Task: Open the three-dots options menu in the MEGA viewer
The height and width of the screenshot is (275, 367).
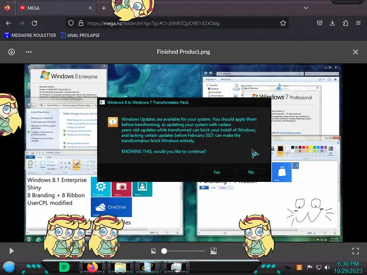Action: pos(29,52)
